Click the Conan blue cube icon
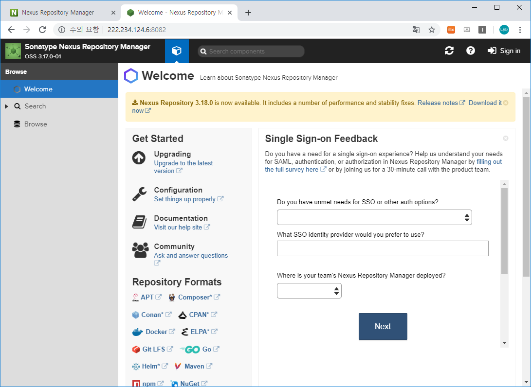Image resolution: width=531 pixels, height=387 pixels. click(x=136, y=315)
